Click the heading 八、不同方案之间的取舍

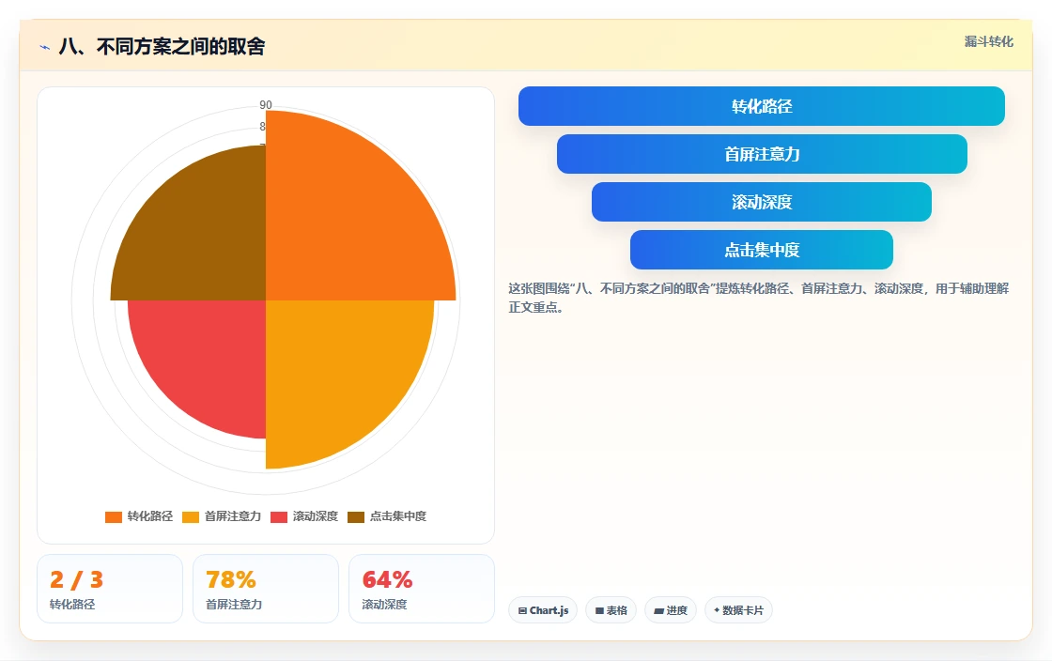162,47
